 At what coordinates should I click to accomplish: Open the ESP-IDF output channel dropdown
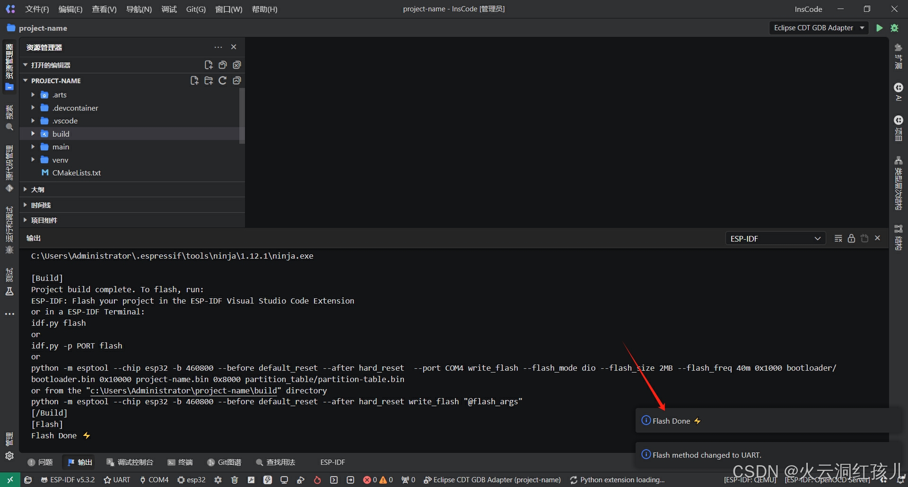pyautogui.click(x=776, y=238)
